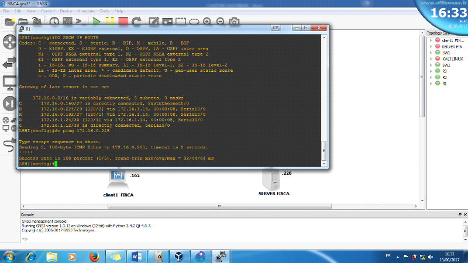Click scroll-down arrow of R1 terminal
468x263 pixels.
(324, 164)
